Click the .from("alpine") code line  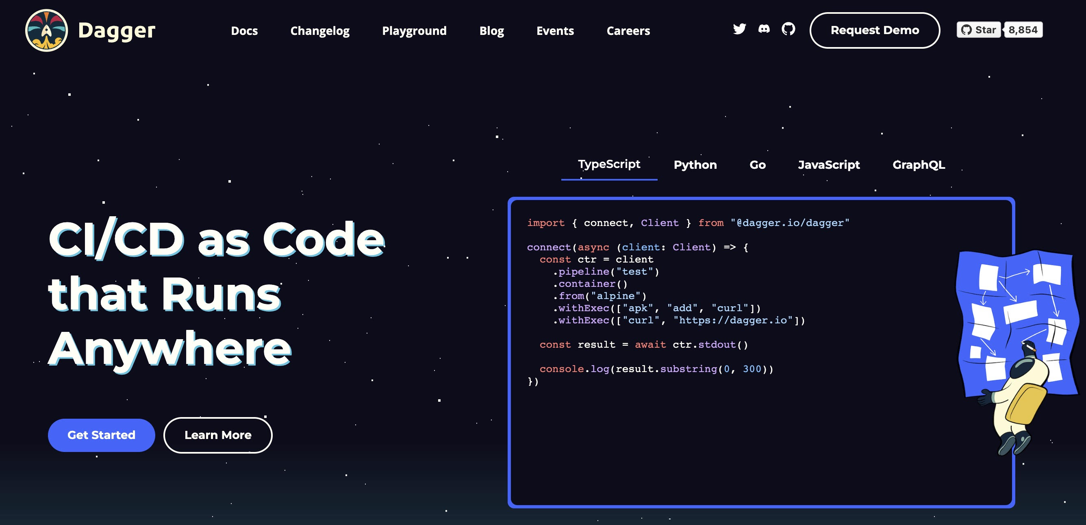pyautogui.click(x=599, y=296)
